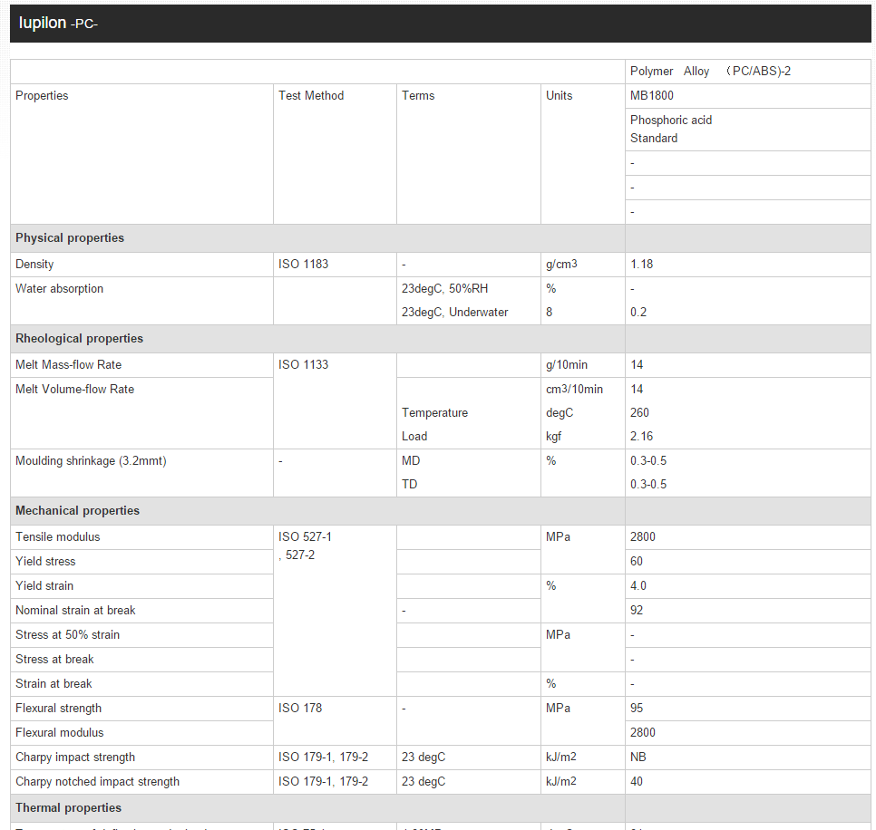Select the density value 1.18
Image resolution: width=876 pixels, height=830 pixels.
(641, 264)
